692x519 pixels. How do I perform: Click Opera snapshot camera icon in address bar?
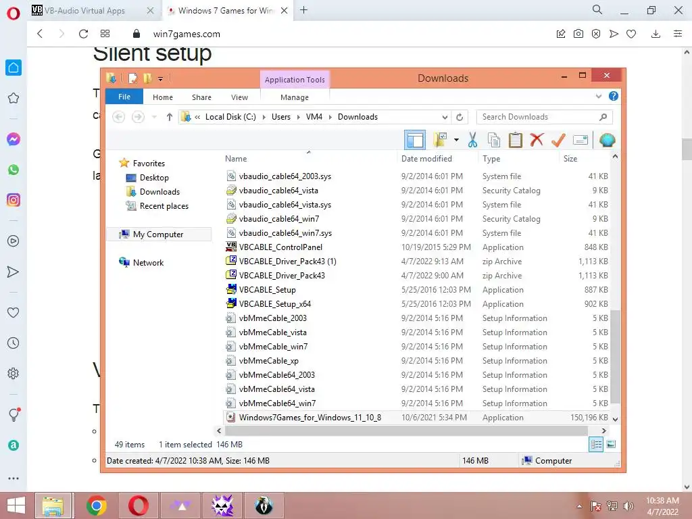tap(578, 34)
